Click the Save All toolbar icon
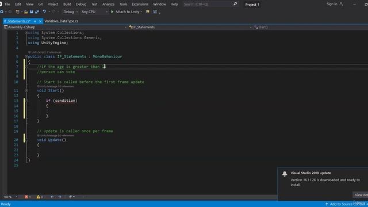The image size is (368, 207). click(x=37, y=11)
